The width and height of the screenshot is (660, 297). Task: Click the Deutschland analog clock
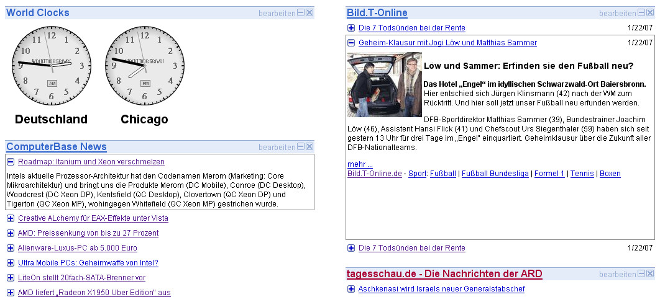pyautogui.click(x=52, y=66)
